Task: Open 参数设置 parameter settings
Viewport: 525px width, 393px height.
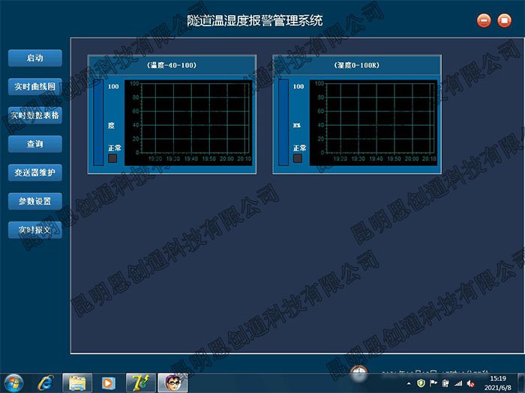Action: 34,201
